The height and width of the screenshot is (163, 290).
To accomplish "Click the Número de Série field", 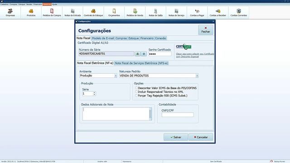I will 106,54.
